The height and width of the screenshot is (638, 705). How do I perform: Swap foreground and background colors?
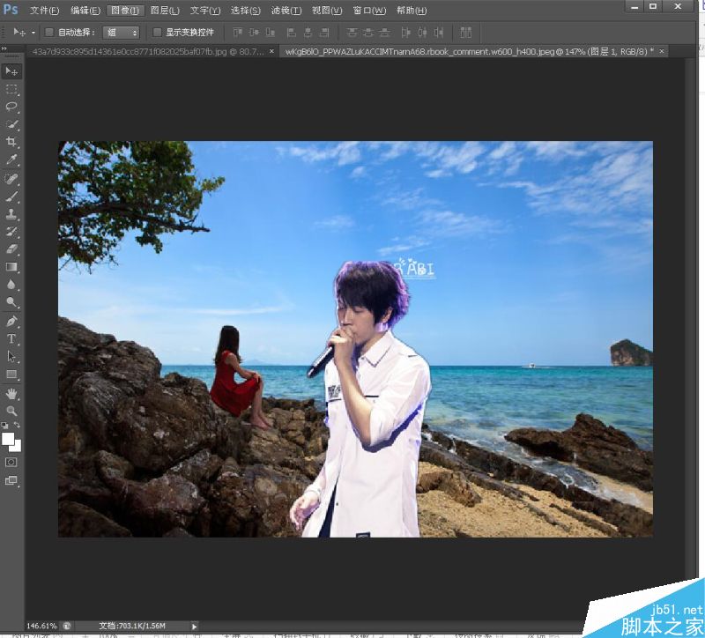click(x=18, y=427)
